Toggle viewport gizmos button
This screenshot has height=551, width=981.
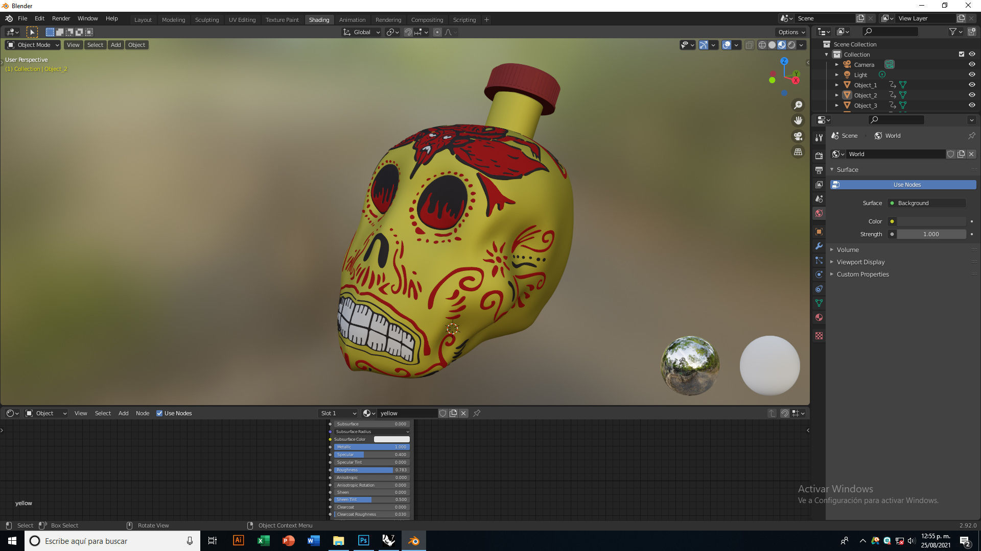click(704, 45)
